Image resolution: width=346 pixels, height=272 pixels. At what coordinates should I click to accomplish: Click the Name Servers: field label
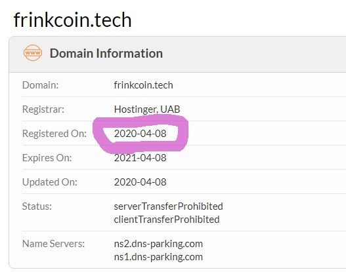[53, 244]
